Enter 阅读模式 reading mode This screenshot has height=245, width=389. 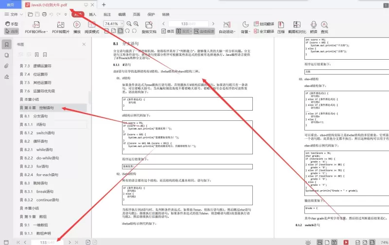point(92,28)
